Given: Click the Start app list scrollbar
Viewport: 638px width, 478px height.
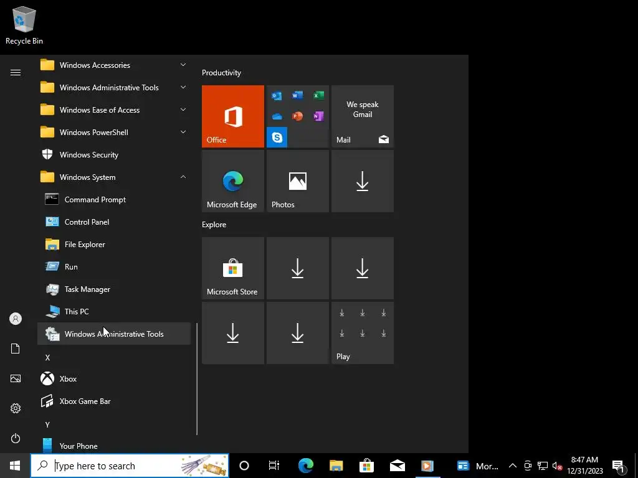Looking at the screenshot, I should tap(197, 379).
